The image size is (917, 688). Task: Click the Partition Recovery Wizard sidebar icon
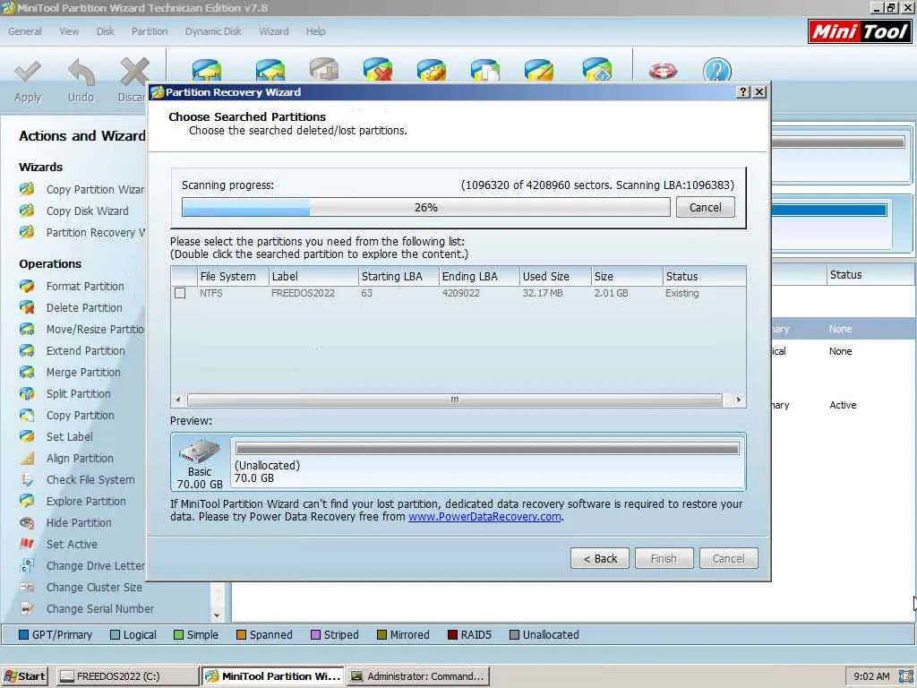(27, 232)
